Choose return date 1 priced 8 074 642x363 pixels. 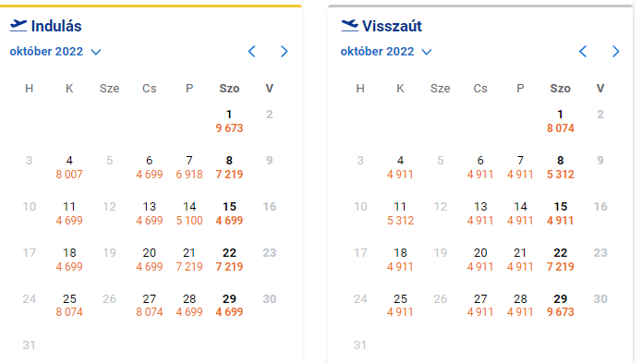coord(561,122)
